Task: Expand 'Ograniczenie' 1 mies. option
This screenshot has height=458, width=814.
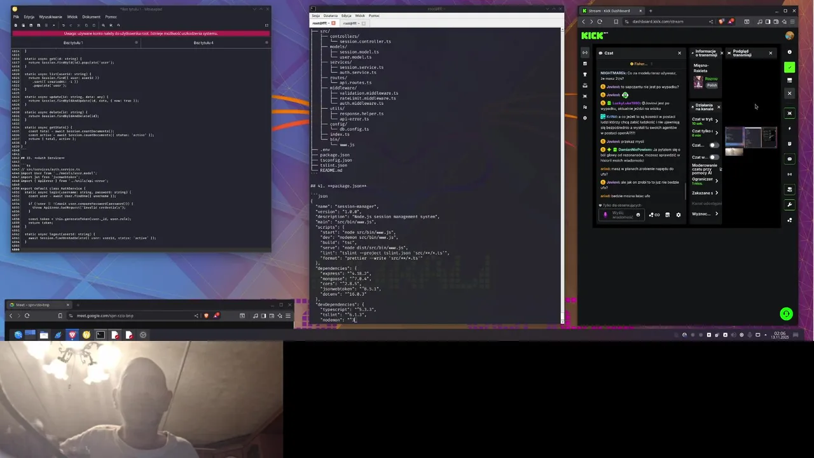Action: tap(717, 181)
